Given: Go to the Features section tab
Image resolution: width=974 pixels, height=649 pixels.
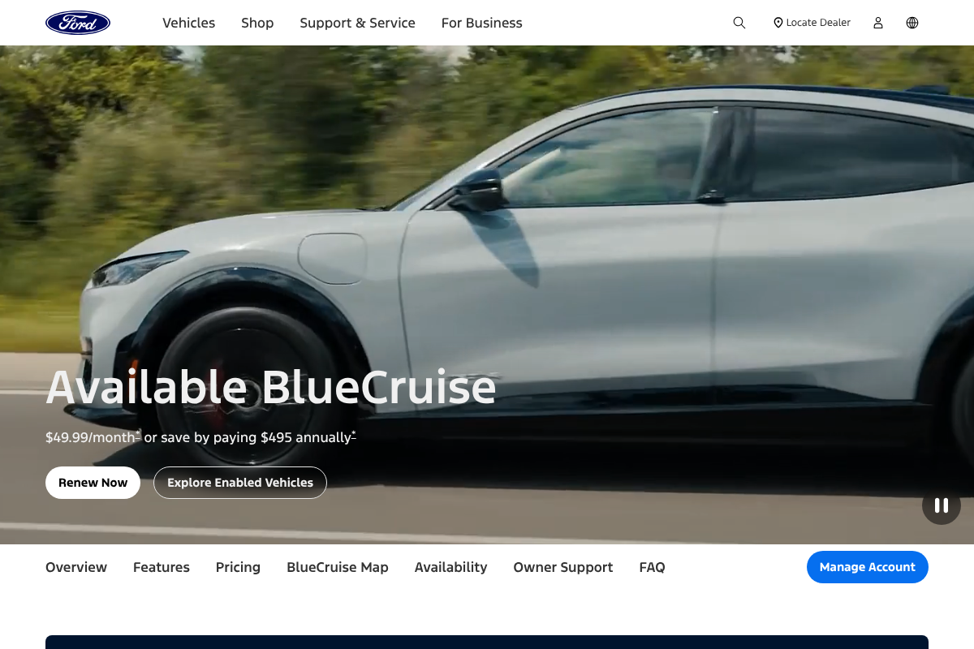Looking at the screenshot, I should pyautogui.click(x=162, y=567).
